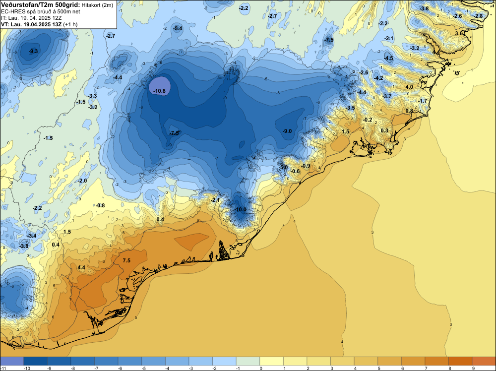Click the '-4.5' temperature label

[388, 58]
